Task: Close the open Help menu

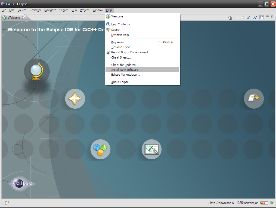Action: (109, 10)
